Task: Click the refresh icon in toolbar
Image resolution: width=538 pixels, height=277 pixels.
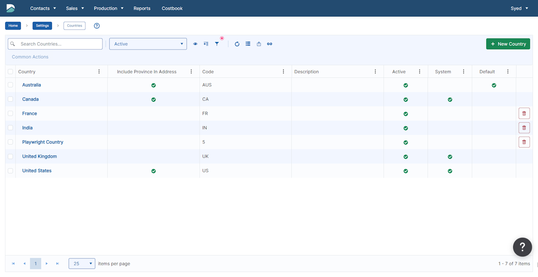Action: tap(237, 44)
